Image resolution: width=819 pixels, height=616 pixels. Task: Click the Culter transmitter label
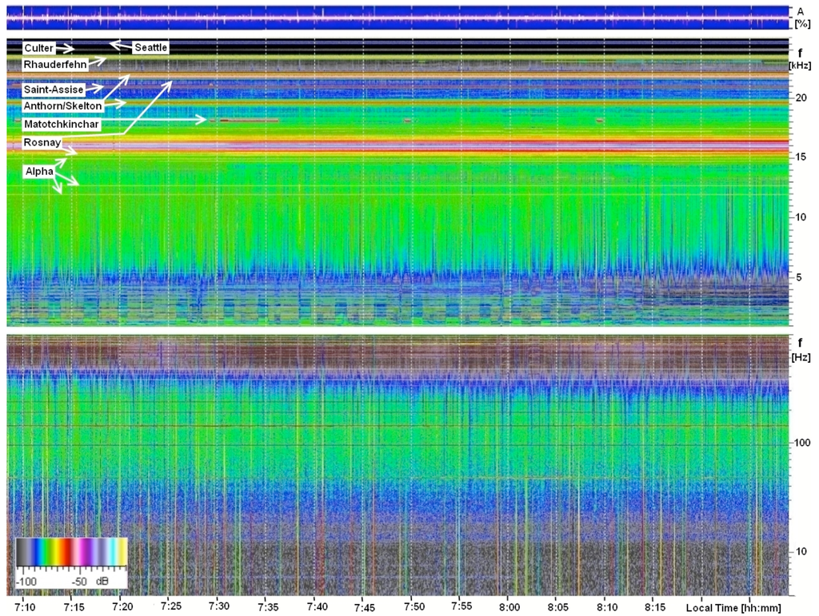39,49
